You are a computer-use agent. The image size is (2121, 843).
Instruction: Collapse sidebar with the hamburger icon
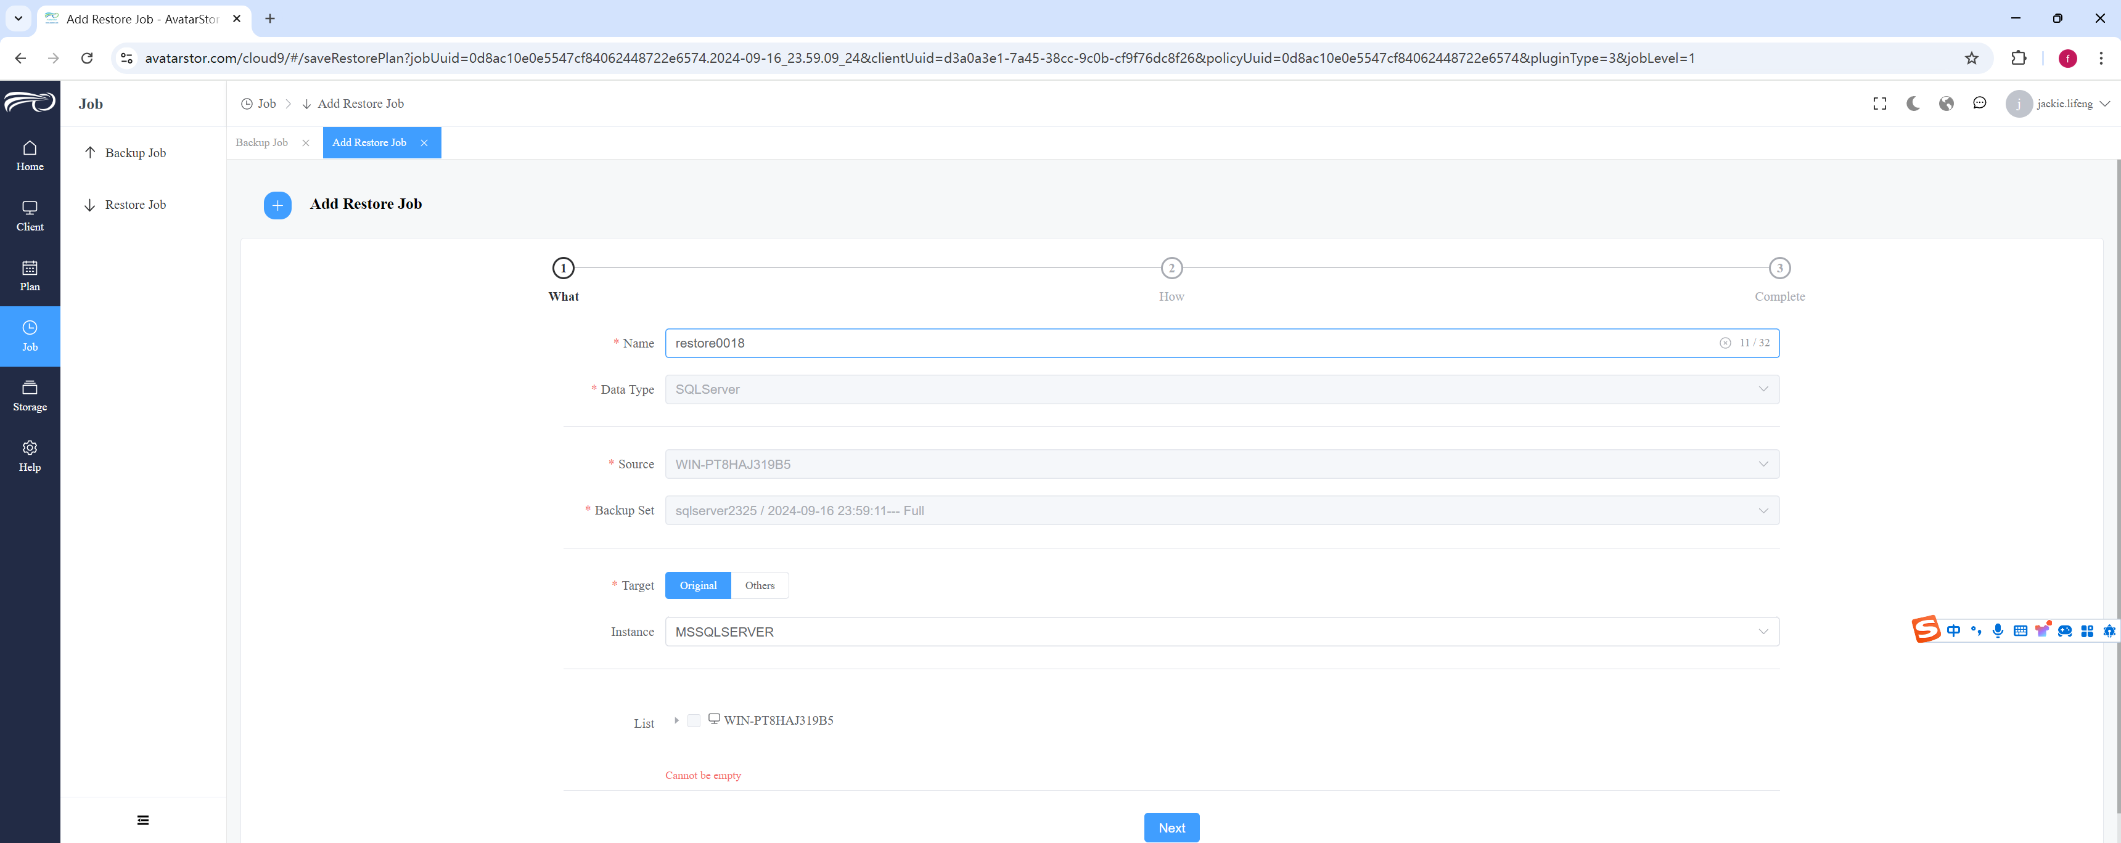click(143, 820)
